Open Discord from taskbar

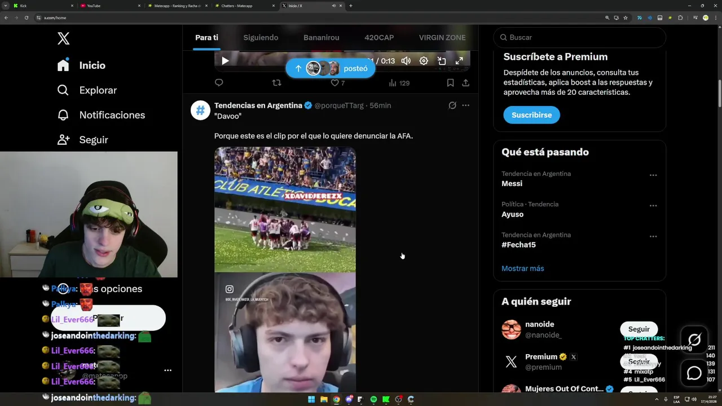click(349, 399)
